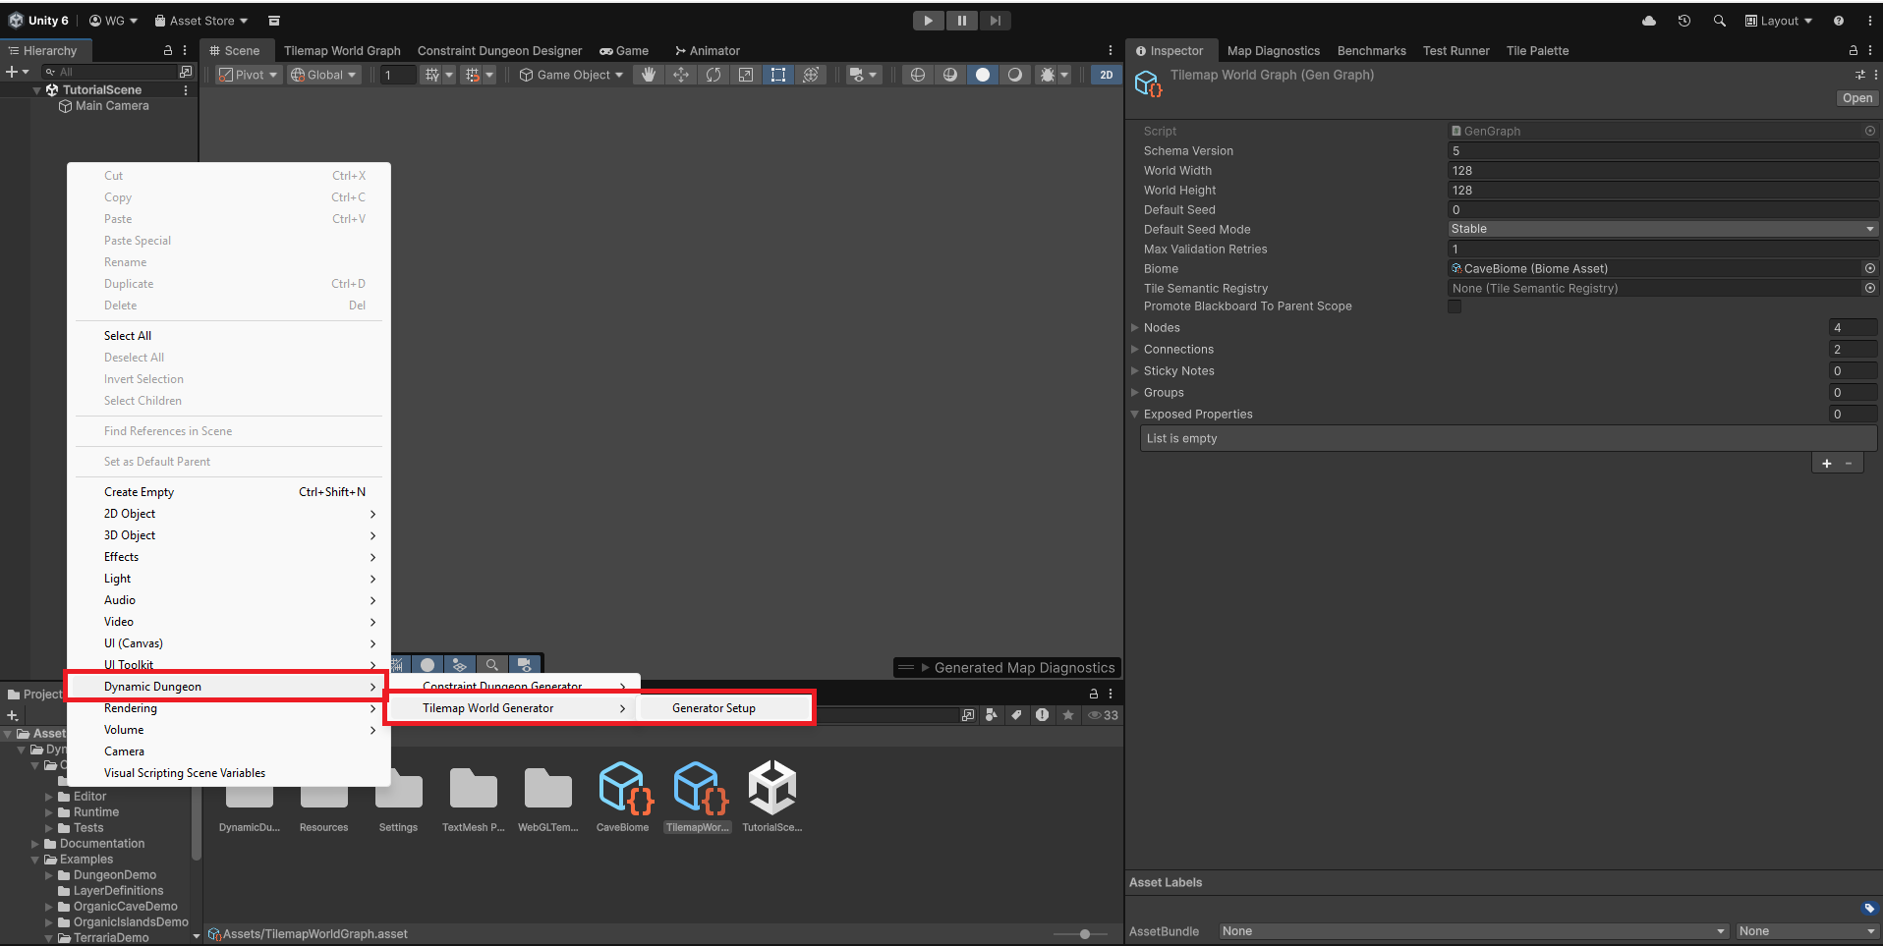Click the unlit draw mode icon
The width and height of the screenshot is (1883, 946).
pos(1014,75)
